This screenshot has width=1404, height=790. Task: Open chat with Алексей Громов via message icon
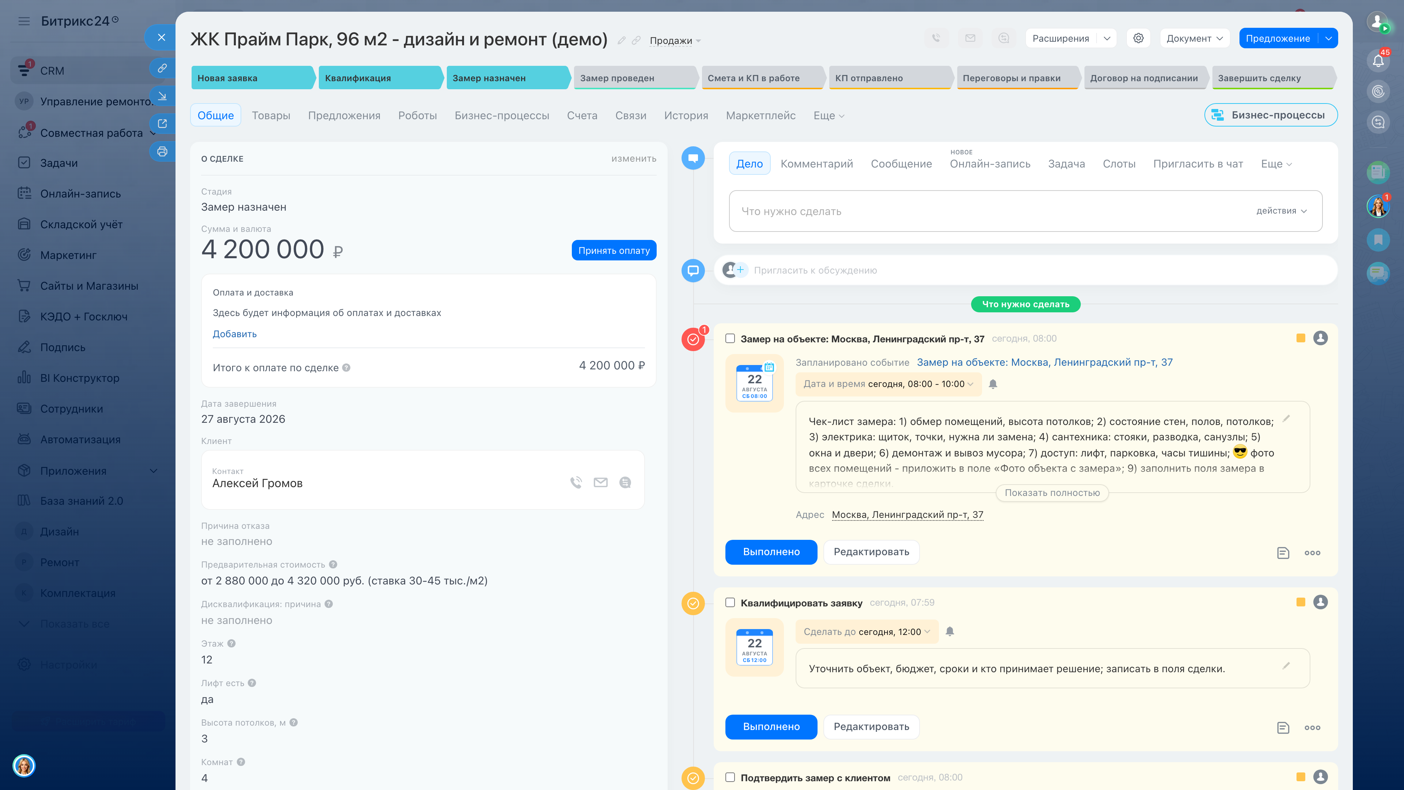(625, 482)
